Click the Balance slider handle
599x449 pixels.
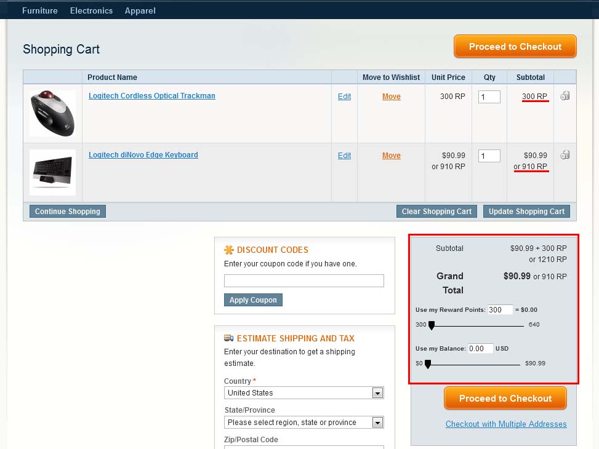coord(428,364)
